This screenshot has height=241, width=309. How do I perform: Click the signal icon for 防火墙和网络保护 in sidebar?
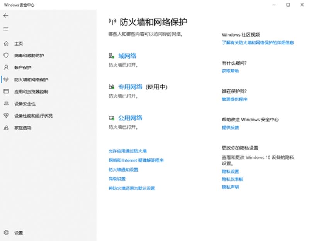6,79
